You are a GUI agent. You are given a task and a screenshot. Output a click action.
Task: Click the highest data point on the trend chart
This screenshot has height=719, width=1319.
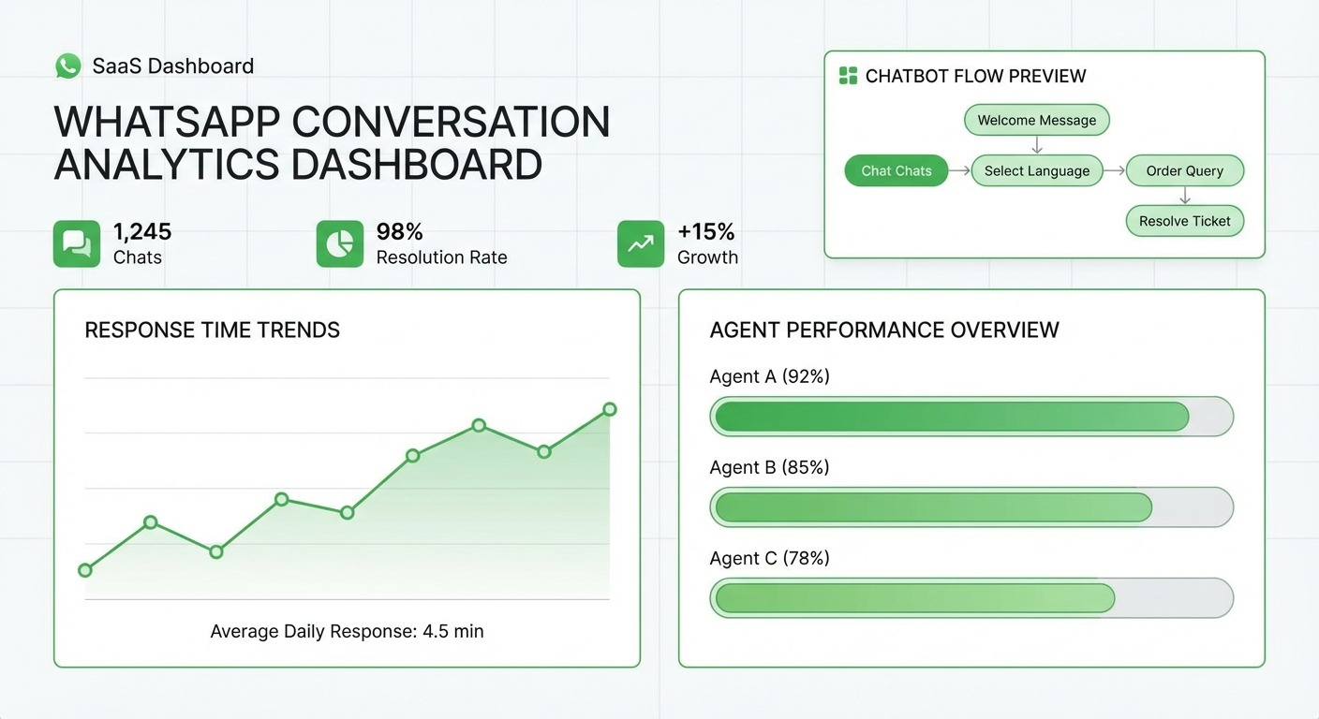609,409
